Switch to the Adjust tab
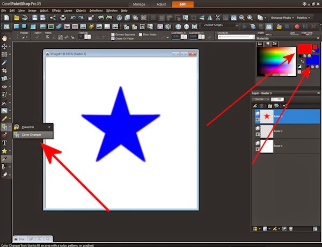 point(161,4)
